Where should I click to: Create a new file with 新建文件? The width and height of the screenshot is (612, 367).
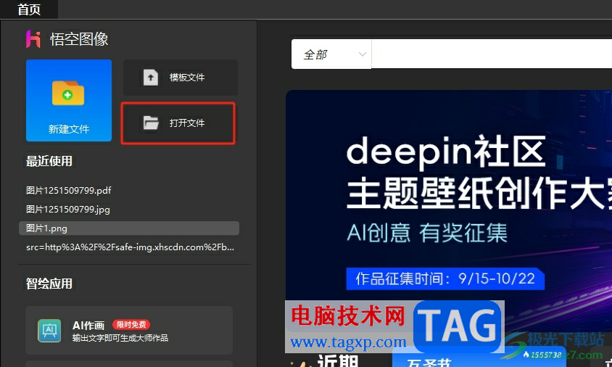coord(69,100)
